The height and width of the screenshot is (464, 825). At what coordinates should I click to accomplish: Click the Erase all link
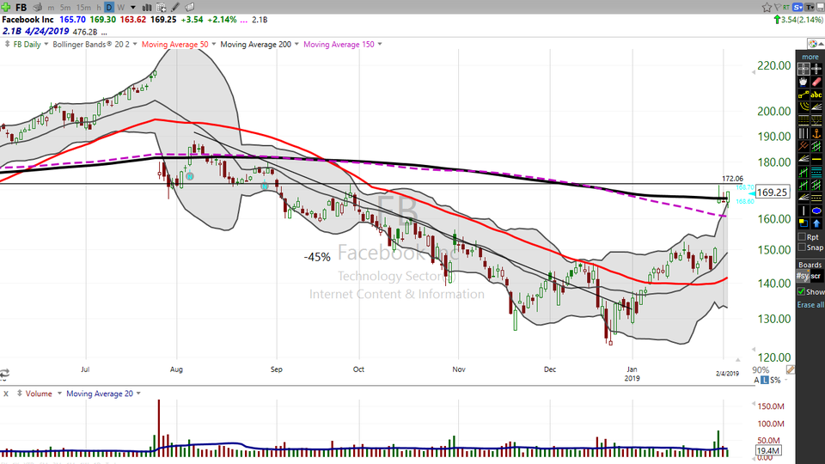pyautogui.click(x=810, y=304)
